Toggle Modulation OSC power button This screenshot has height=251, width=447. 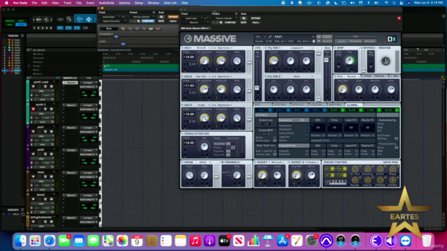coord(182,133)
